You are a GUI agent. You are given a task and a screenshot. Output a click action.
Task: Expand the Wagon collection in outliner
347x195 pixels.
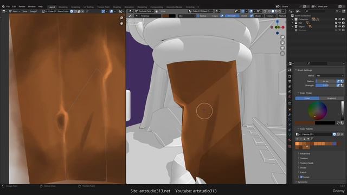pyautogui.click(x=292, y=27)
